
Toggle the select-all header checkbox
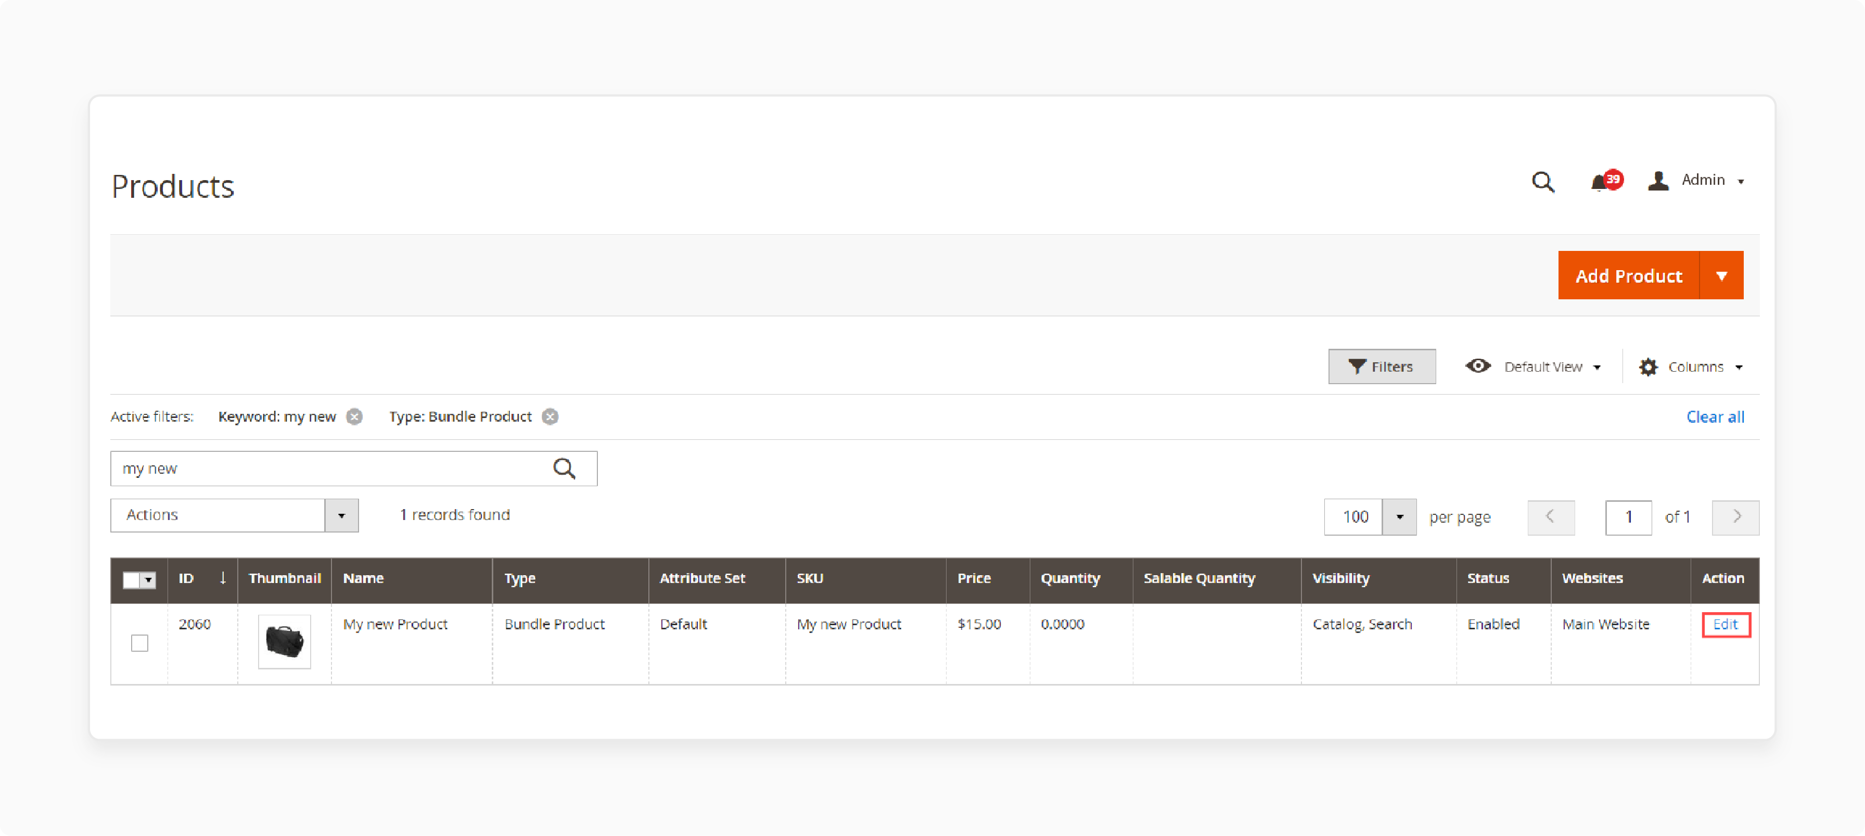[131, 579]
